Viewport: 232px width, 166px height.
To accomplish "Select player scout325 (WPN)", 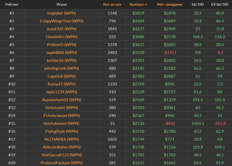I will pyautogui.click(x=61, y=29).
